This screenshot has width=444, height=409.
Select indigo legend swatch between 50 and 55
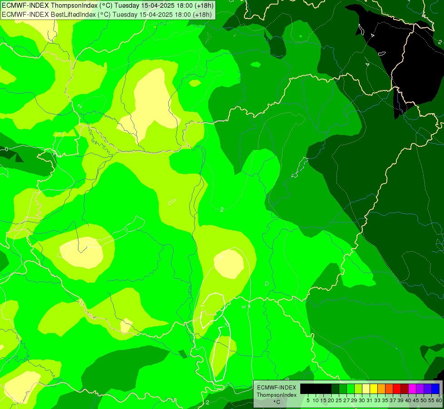coord(428,389)
